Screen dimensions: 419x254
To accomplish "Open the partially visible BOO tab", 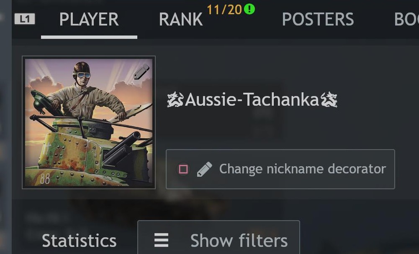I will click(x=406, y=19).
